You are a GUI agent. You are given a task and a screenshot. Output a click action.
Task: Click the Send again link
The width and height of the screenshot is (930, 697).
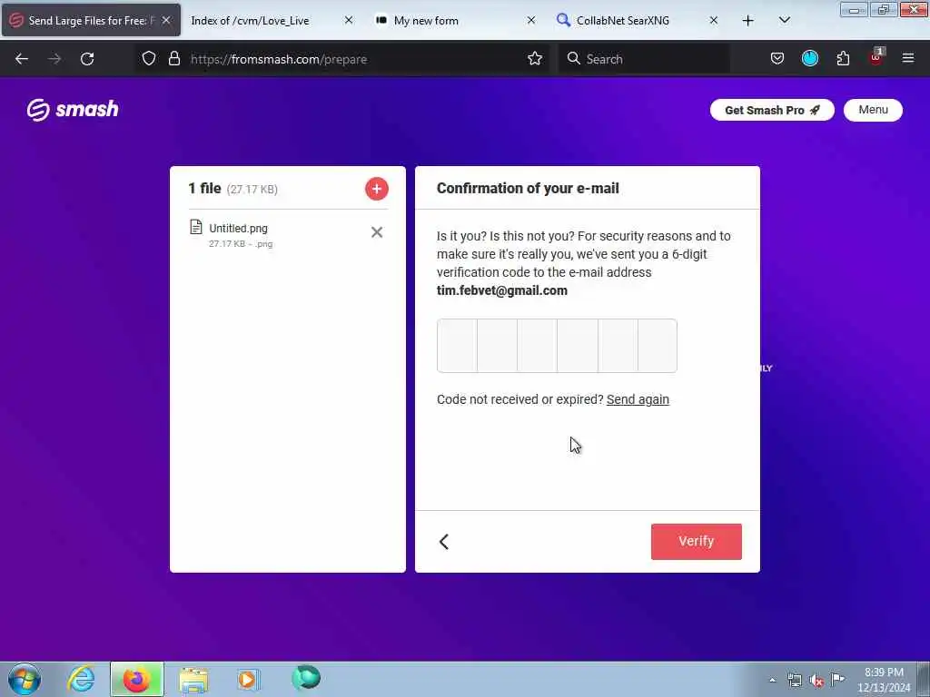(x=638, y=399)
